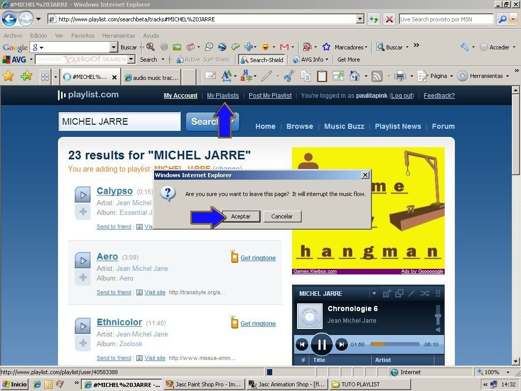Click the browser Forward arrow button

pyautogui.click(x=25, y=19)
